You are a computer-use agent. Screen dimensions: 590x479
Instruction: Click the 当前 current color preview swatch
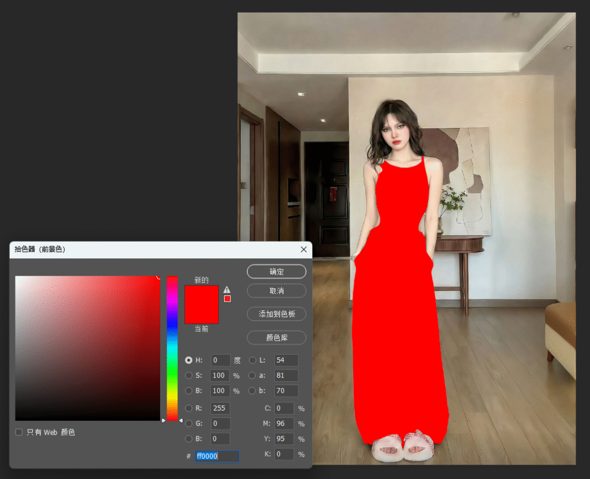coord(202,314)
